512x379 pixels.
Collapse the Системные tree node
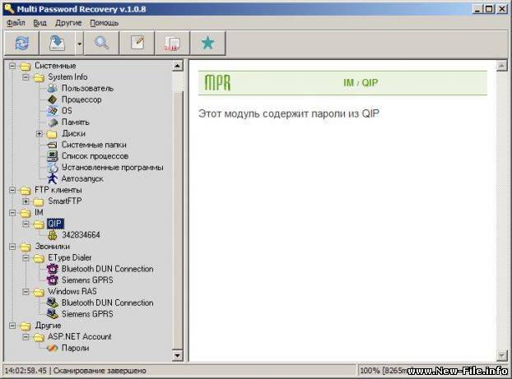[12, 66]
